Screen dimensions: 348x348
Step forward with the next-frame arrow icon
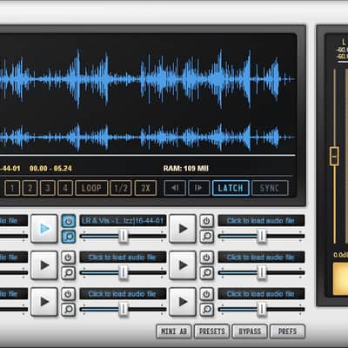[x=199, y=188]
